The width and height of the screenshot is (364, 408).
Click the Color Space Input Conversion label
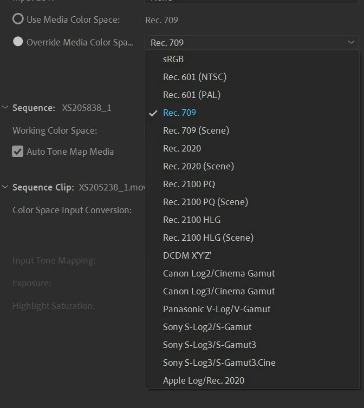coord(72,210)
